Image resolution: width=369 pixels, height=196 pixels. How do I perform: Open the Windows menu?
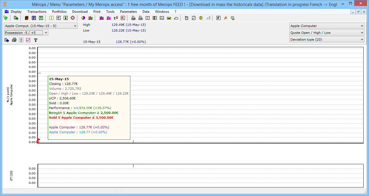click(x=162, y=12)
